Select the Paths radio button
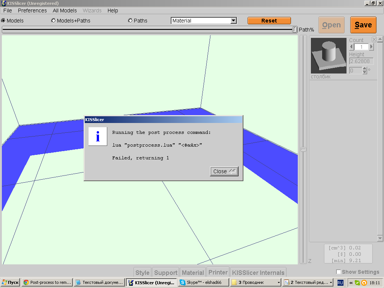The width and height of the screenshot is (384, 288). (130, 21)
